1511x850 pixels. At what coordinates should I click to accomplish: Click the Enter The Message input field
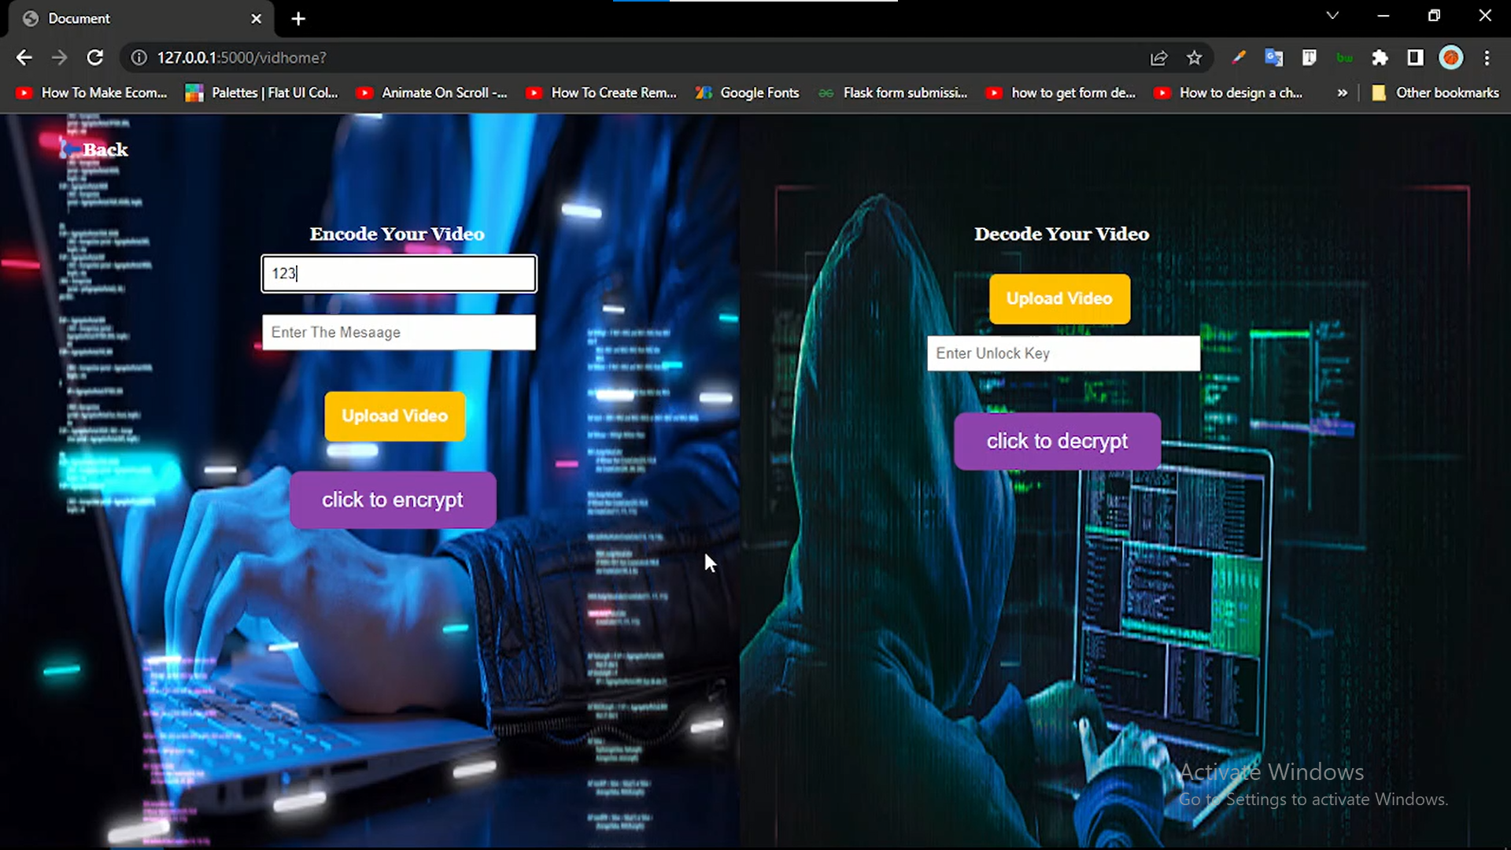(397, 332)
